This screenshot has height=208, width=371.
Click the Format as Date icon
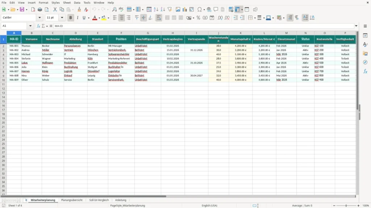(212, 18)
